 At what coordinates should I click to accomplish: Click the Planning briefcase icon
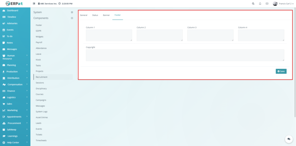tap(4, 65)
